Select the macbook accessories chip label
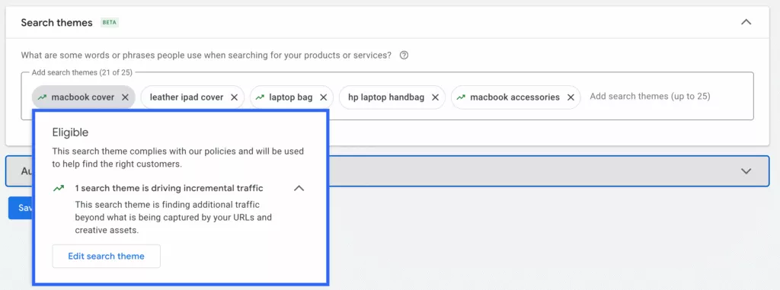The image size is (780, 290). pyautogui.click(x=515, y=97)
